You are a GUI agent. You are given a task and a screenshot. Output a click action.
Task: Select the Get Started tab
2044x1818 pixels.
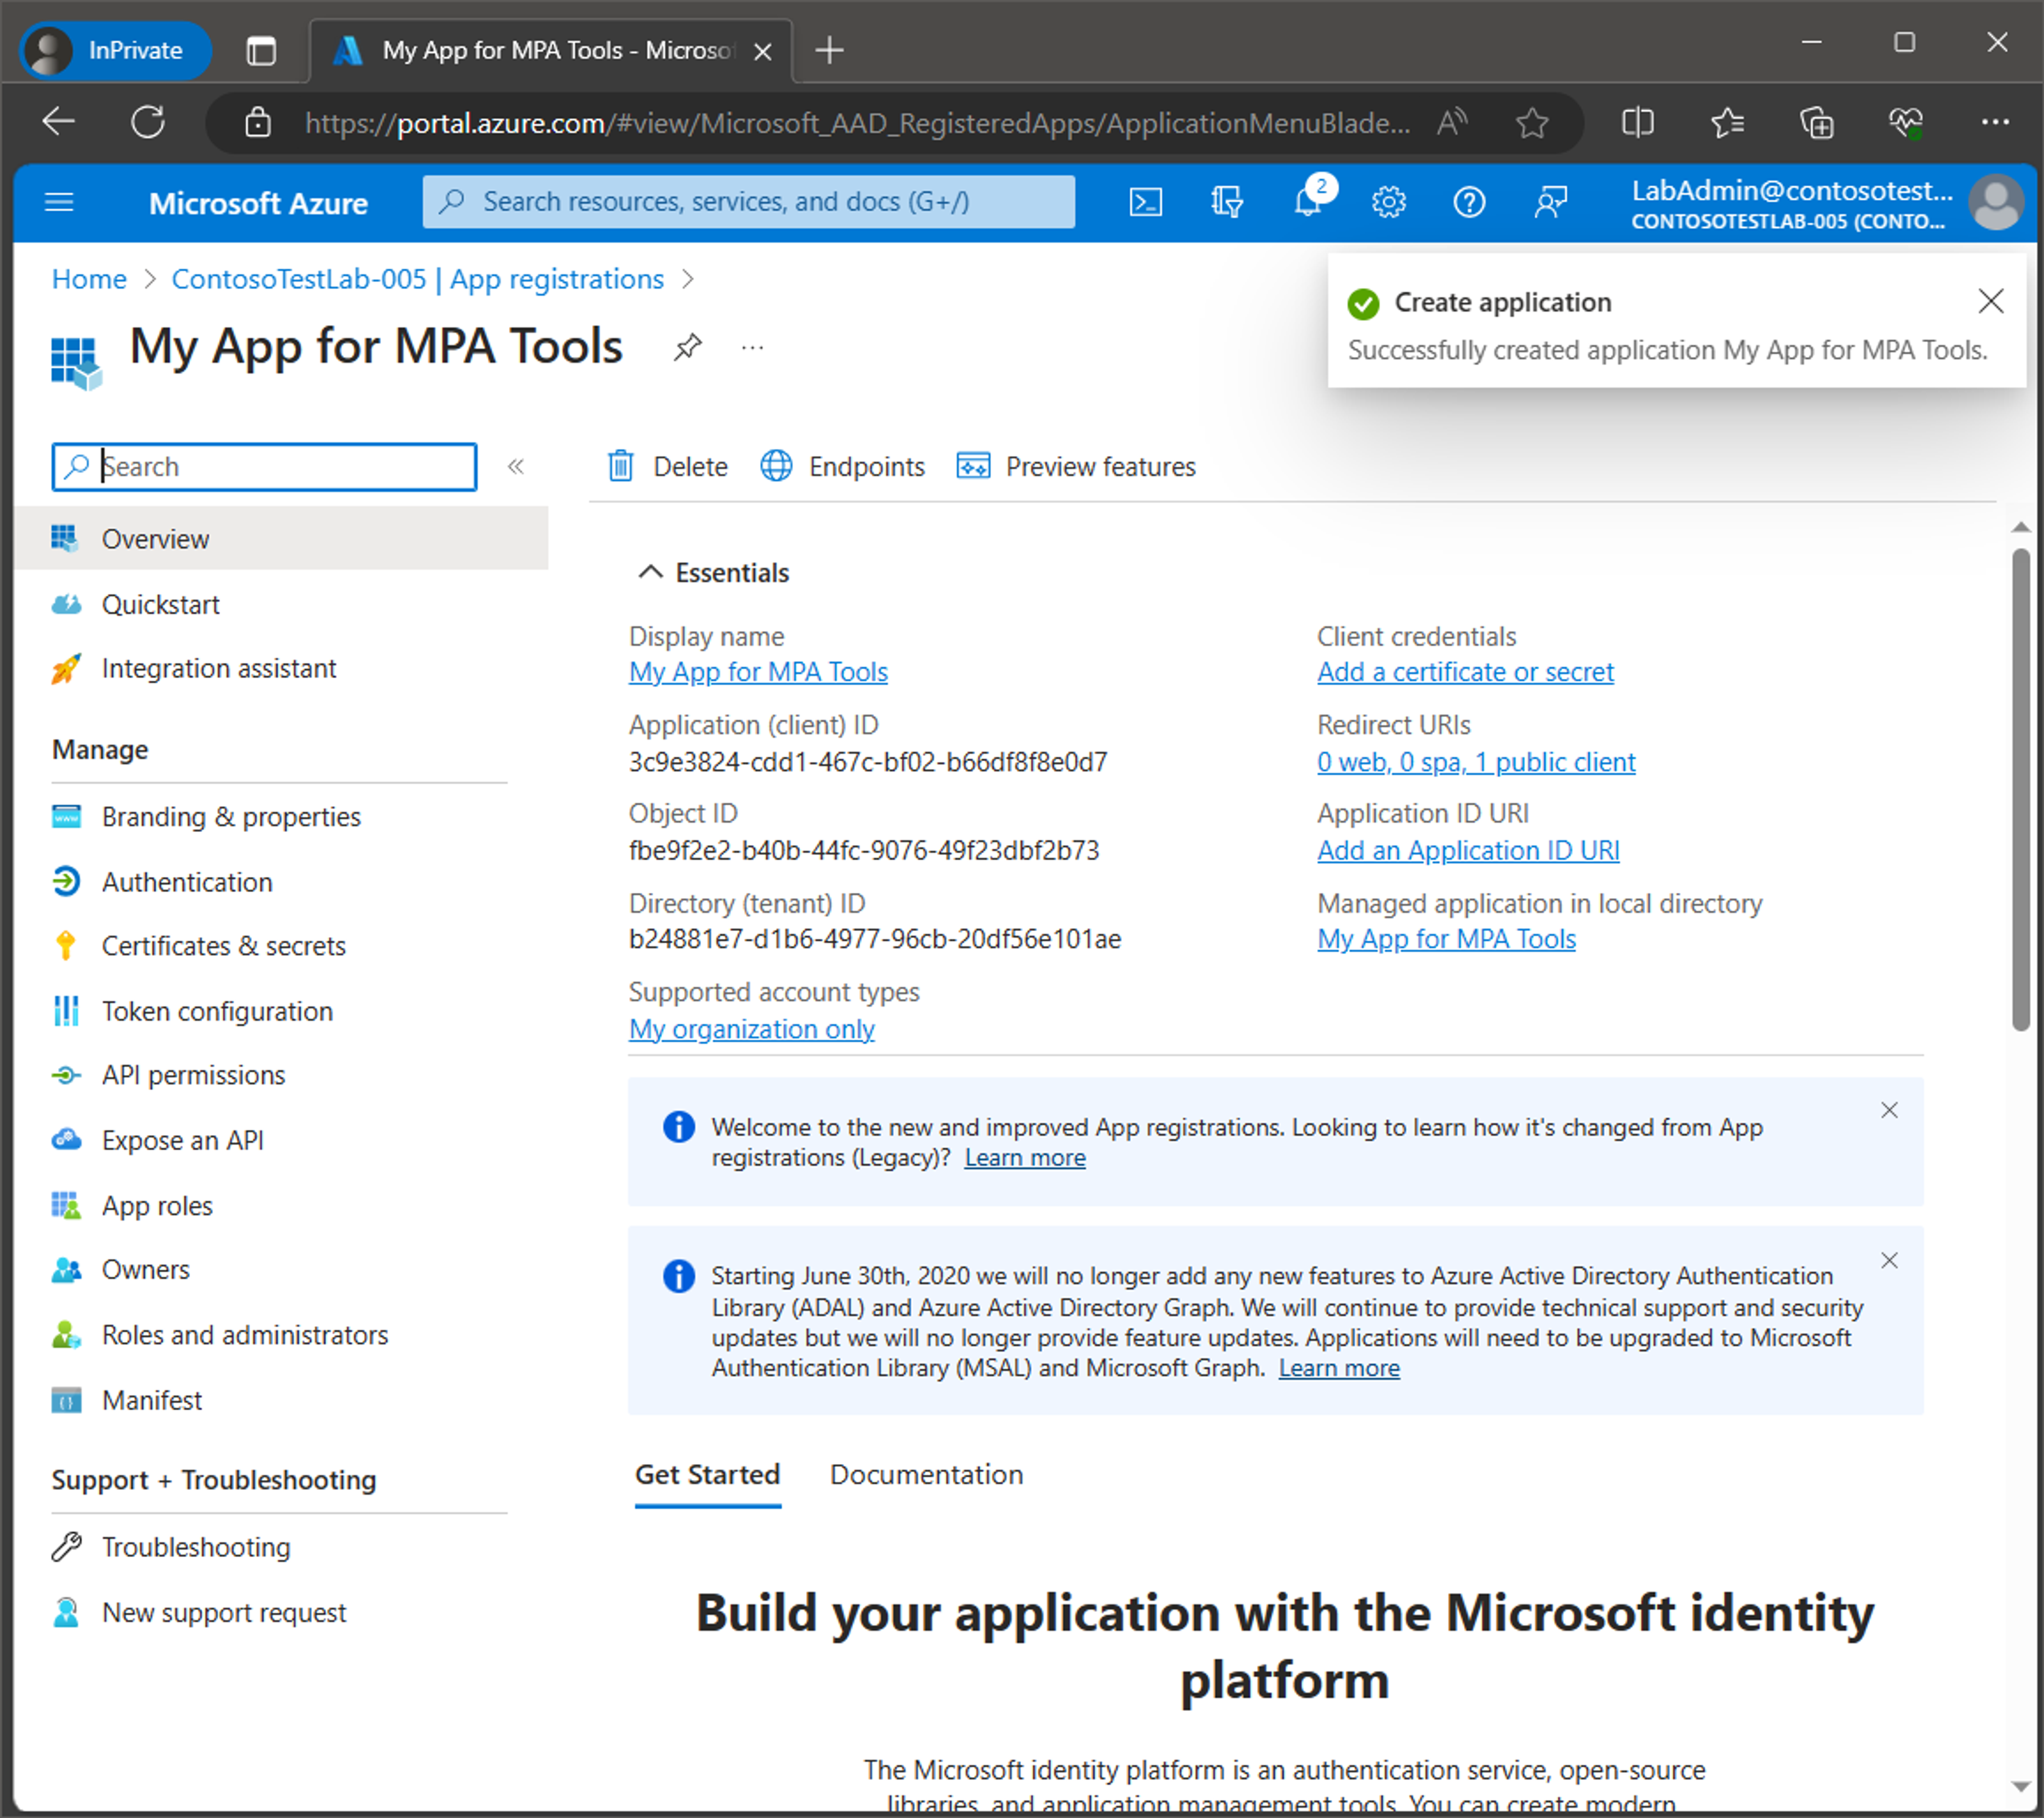[x=707, y=1475]
